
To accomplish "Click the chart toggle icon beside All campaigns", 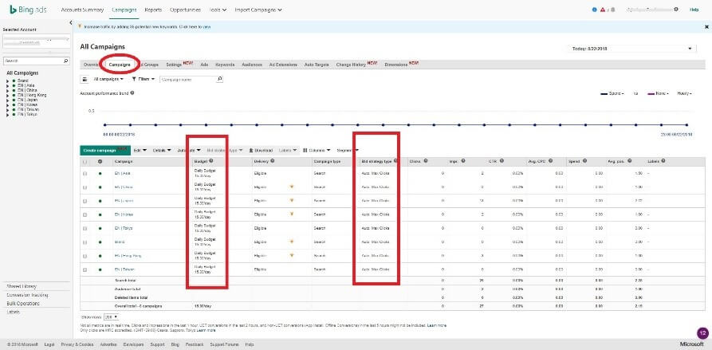I will [85, 79].
